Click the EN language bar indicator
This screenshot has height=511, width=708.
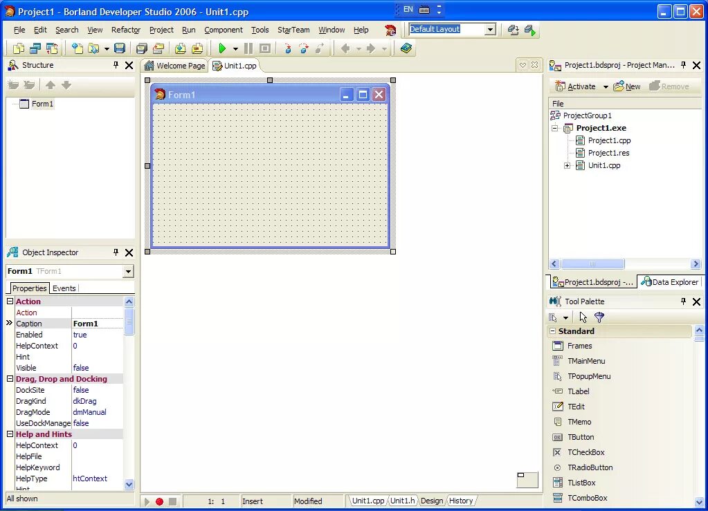pyautogui.click(x=408, y=9)
